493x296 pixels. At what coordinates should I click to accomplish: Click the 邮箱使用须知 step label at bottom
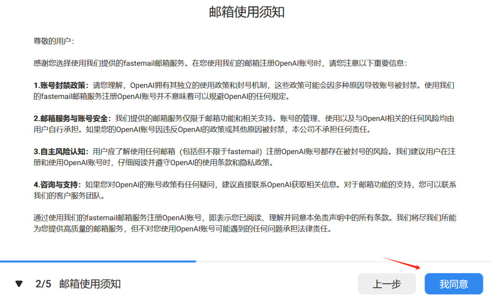point(90,284)
